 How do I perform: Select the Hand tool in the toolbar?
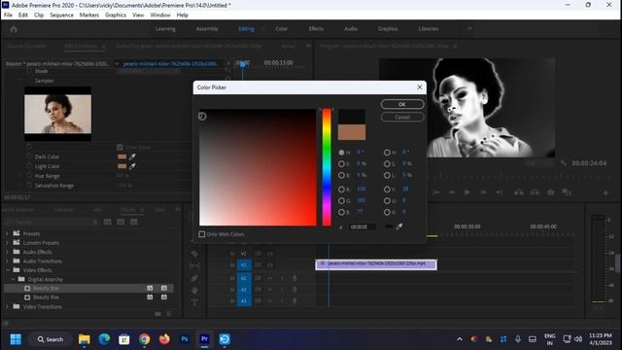point(194,291)
